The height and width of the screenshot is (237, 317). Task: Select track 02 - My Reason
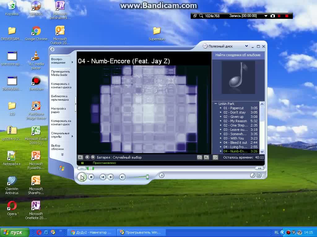point(239,121)
